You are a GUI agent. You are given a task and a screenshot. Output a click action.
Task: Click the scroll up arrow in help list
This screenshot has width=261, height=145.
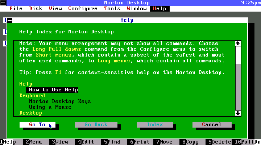[x=238, y=43]
